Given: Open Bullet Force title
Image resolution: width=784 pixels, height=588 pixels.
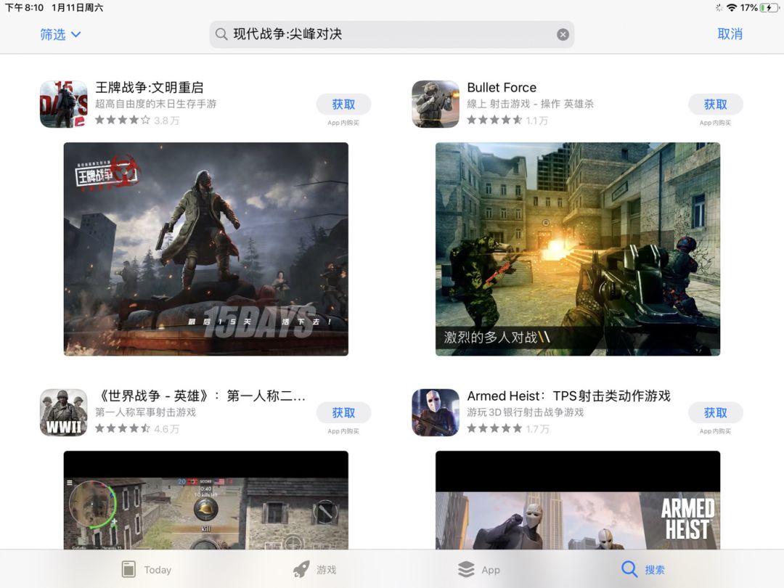Looking at the screenshot, I should [502, 88].
